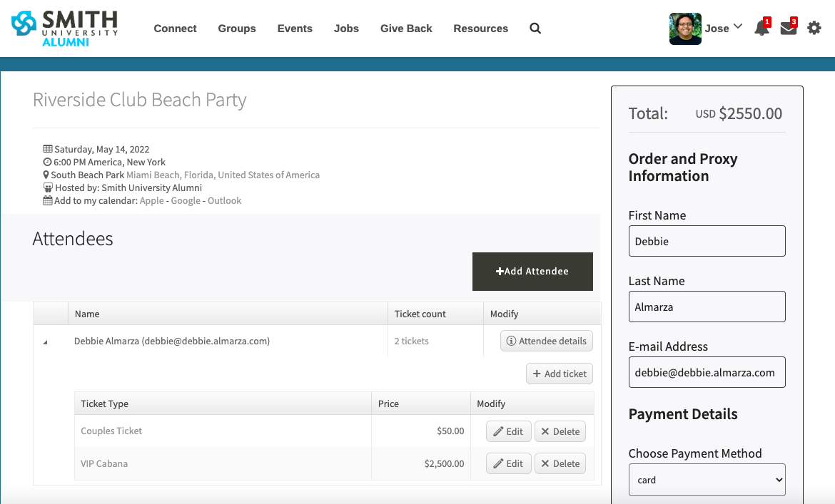This screenshot has height=504, width=835.
Task: Open the Resources menu
Action: pyautogui.click(x=481, y=29)
